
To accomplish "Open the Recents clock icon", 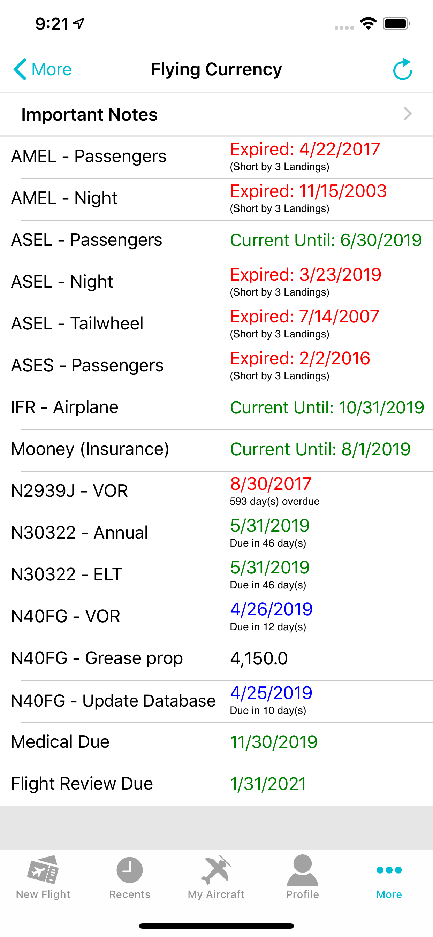I will tap(130, 870).
